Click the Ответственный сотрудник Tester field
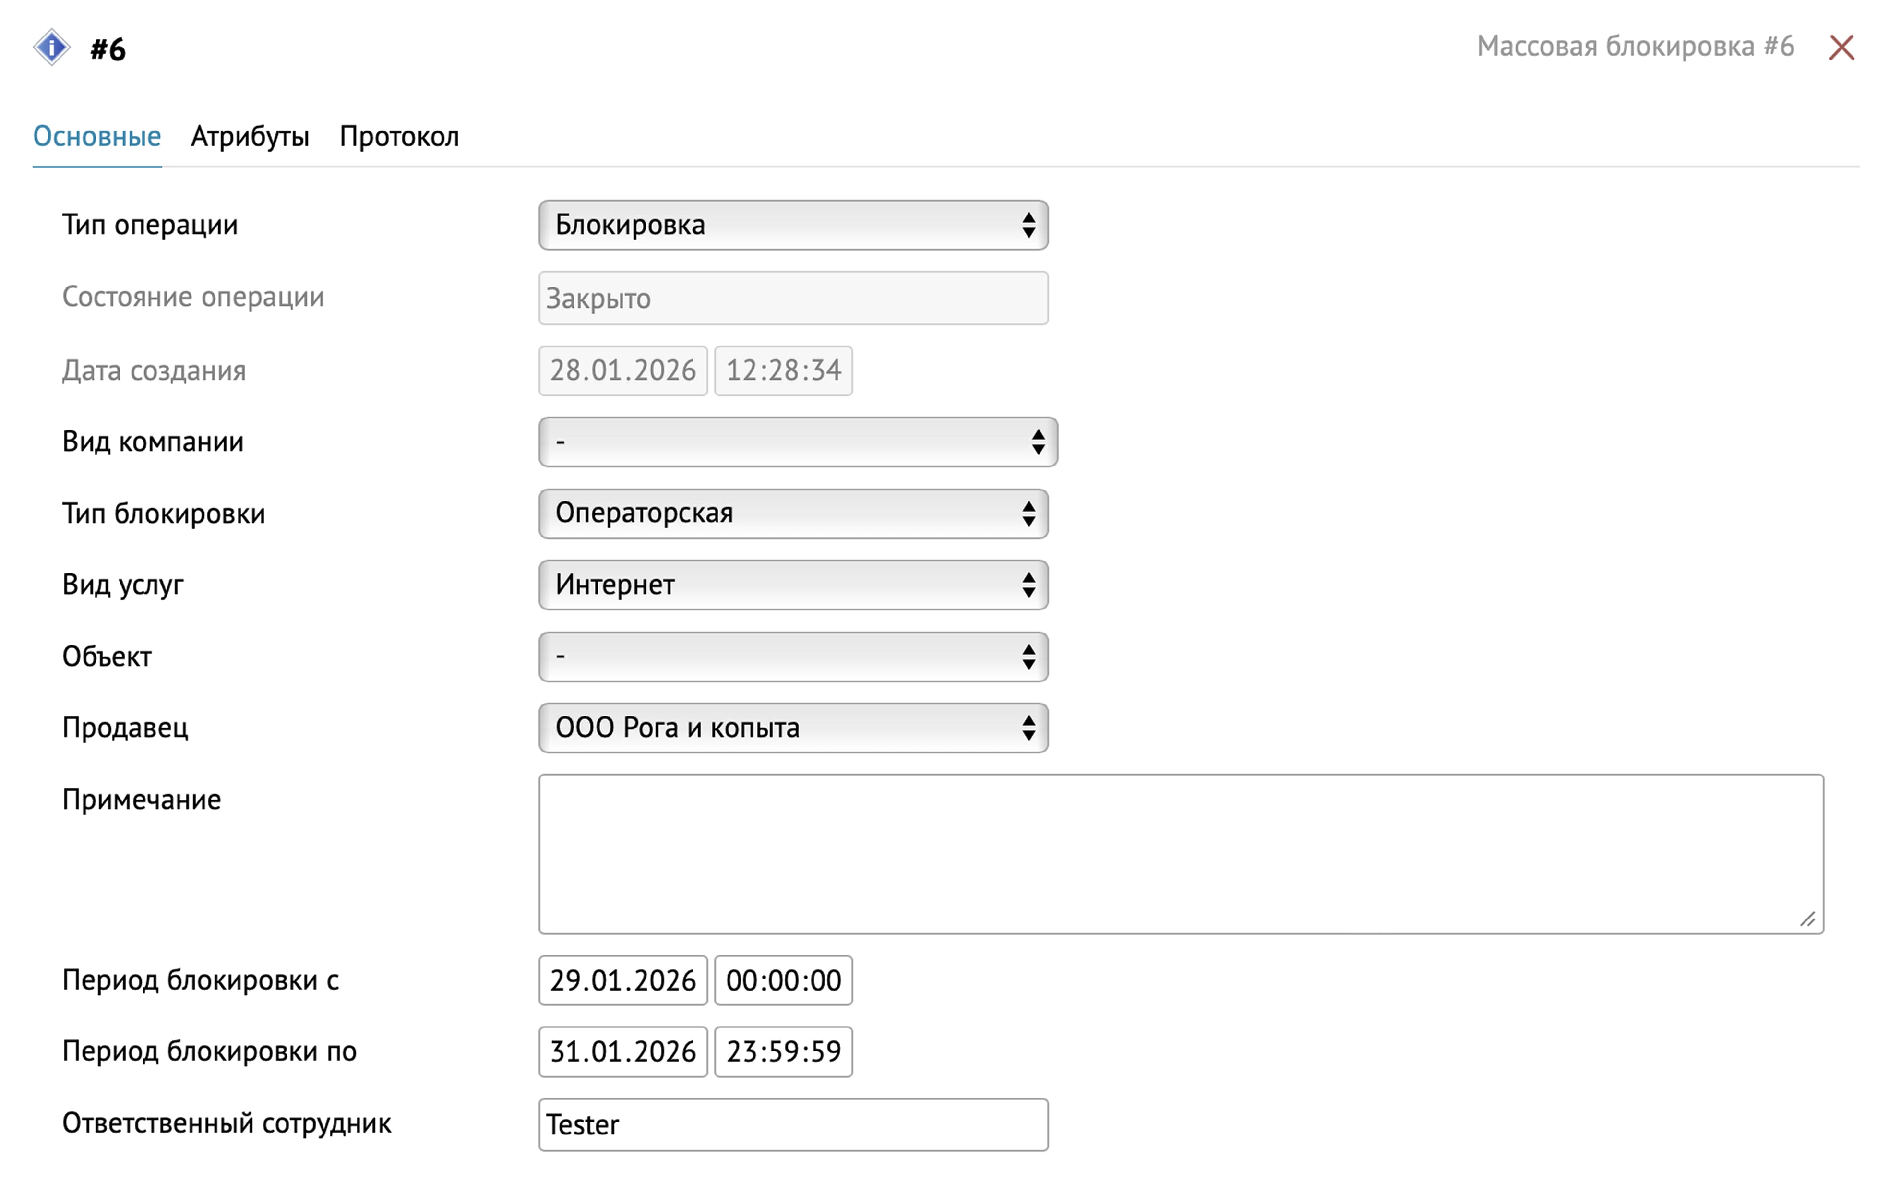Image resolution: width=1889 pixels, height=1194 pixels. pyautogui.click(x=793, y=1125)
